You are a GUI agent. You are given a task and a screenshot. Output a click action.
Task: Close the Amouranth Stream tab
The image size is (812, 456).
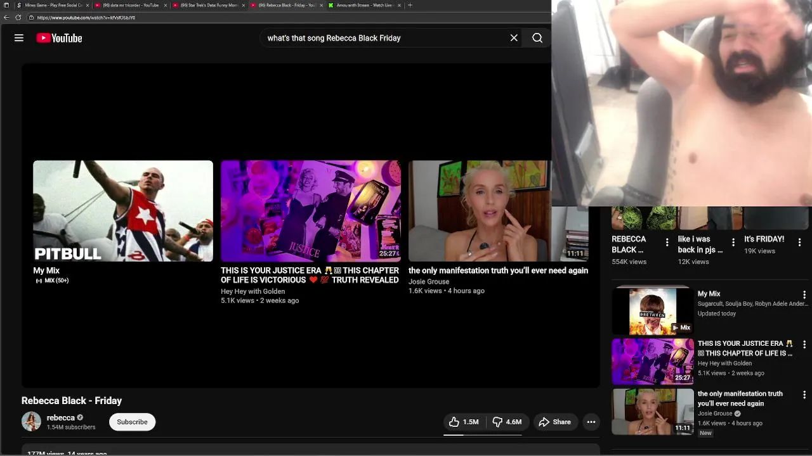pyautogui.click(x=399, y=5)
